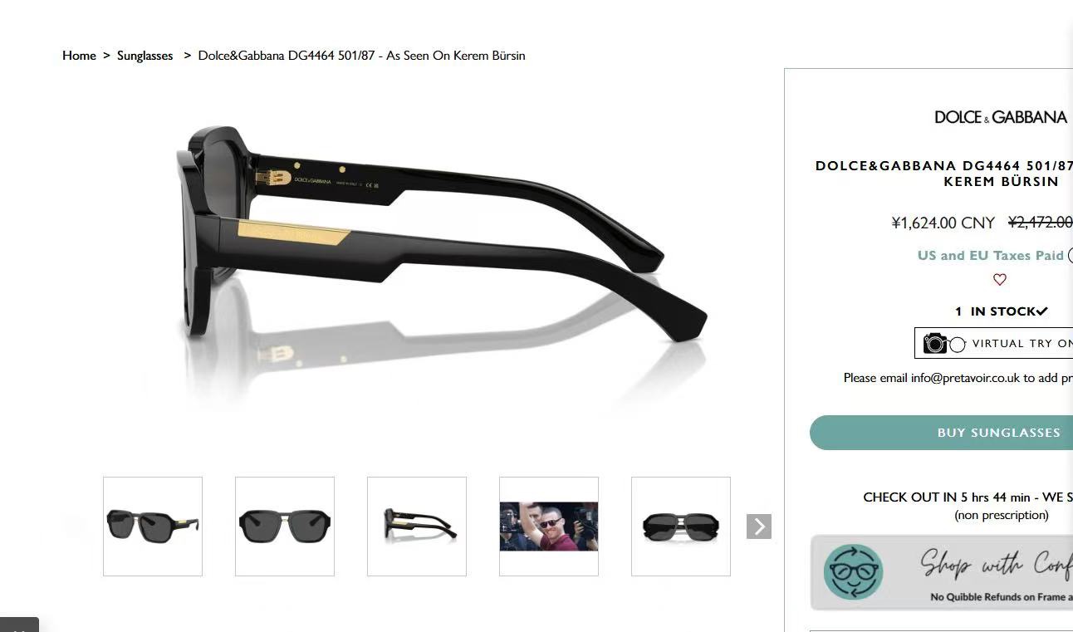
Task: Select the side profile thumbnail
Action: coord(417,527)
